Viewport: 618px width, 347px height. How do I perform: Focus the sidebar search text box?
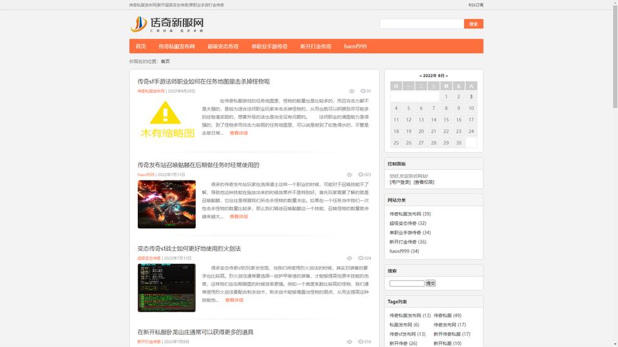coord(407,283)
